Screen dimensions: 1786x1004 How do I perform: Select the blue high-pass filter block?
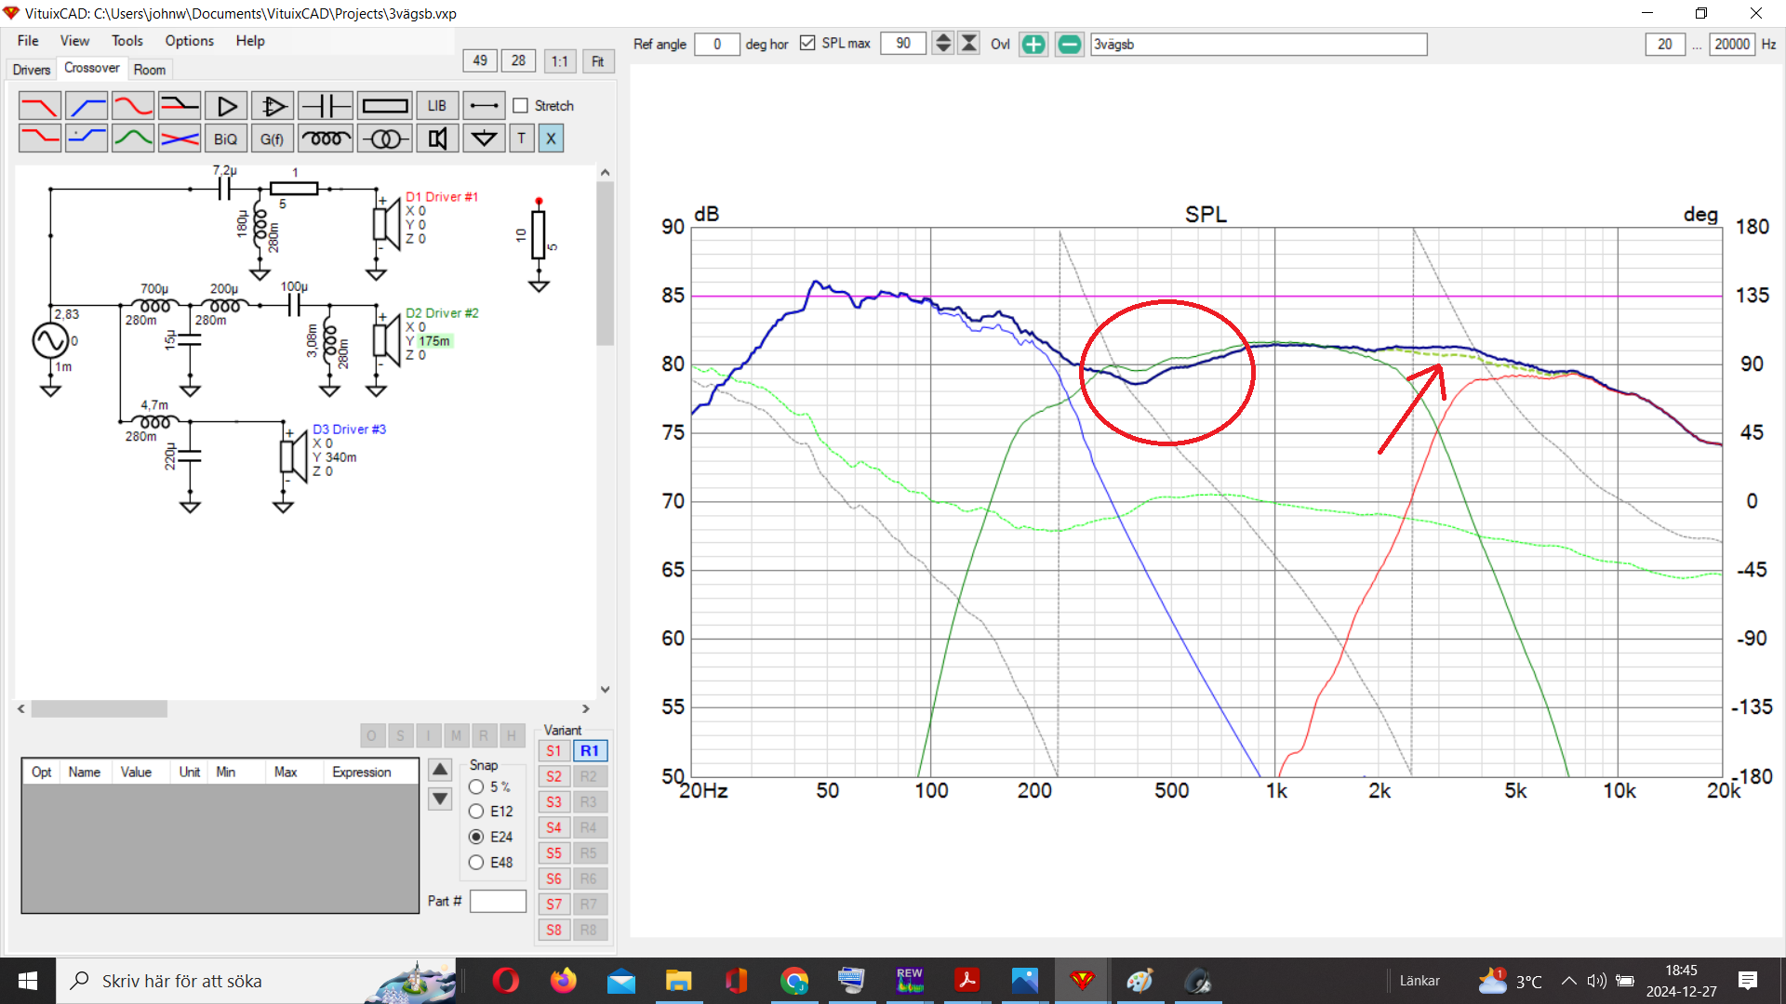click(86, 106)
